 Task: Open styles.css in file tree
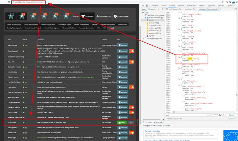tap(152, 36)
